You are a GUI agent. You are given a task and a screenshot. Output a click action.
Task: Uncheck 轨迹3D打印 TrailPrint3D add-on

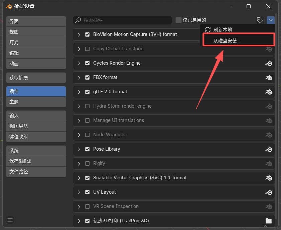[x=87, y=221]
